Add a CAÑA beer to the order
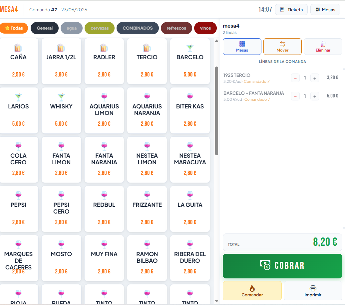This screenshot has width=345, height=305. pos(19,61)
